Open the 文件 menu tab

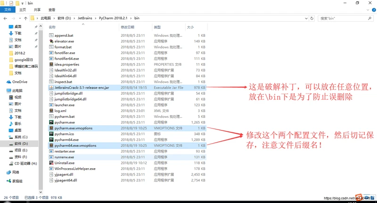pos(7,10)
